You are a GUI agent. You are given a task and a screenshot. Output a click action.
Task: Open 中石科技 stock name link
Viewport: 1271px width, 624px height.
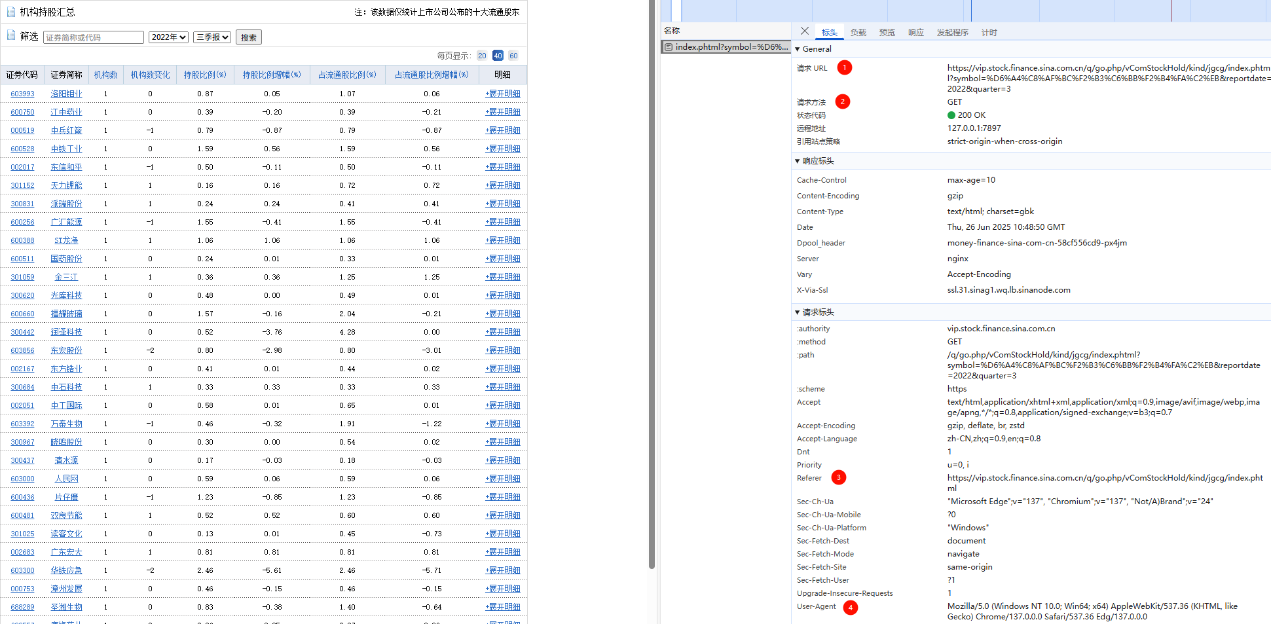click(x=67, y=387)
